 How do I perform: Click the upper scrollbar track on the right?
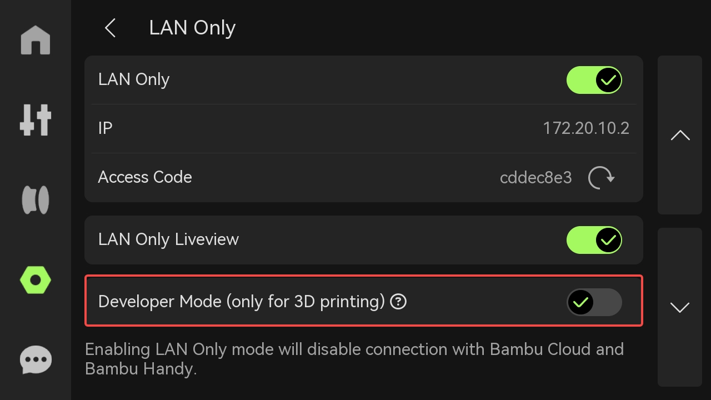(x=679, y=134)
